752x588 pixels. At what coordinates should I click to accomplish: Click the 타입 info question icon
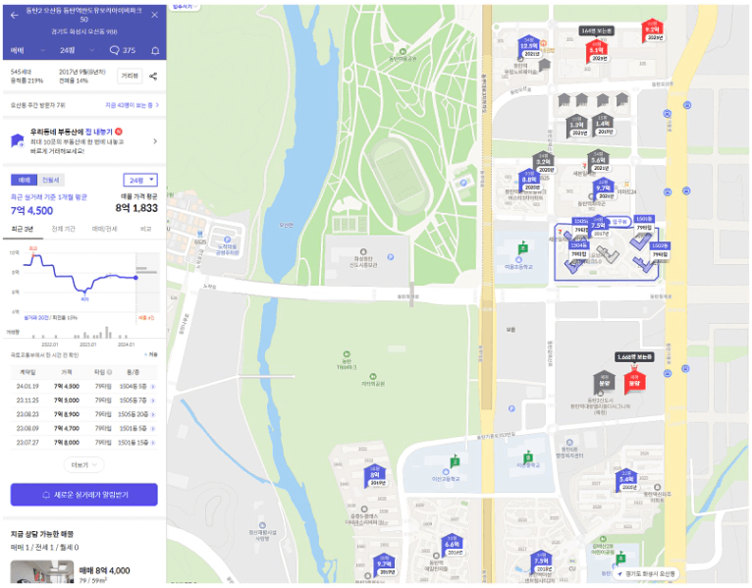pos(109,372)
